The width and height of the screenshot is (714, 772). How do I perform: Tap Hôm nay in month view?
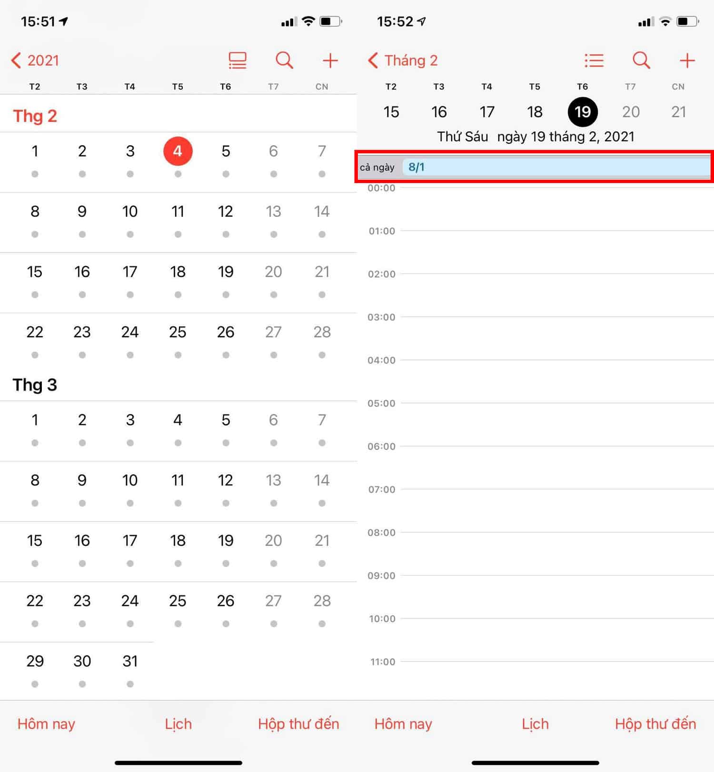click(x=46, y=723)
